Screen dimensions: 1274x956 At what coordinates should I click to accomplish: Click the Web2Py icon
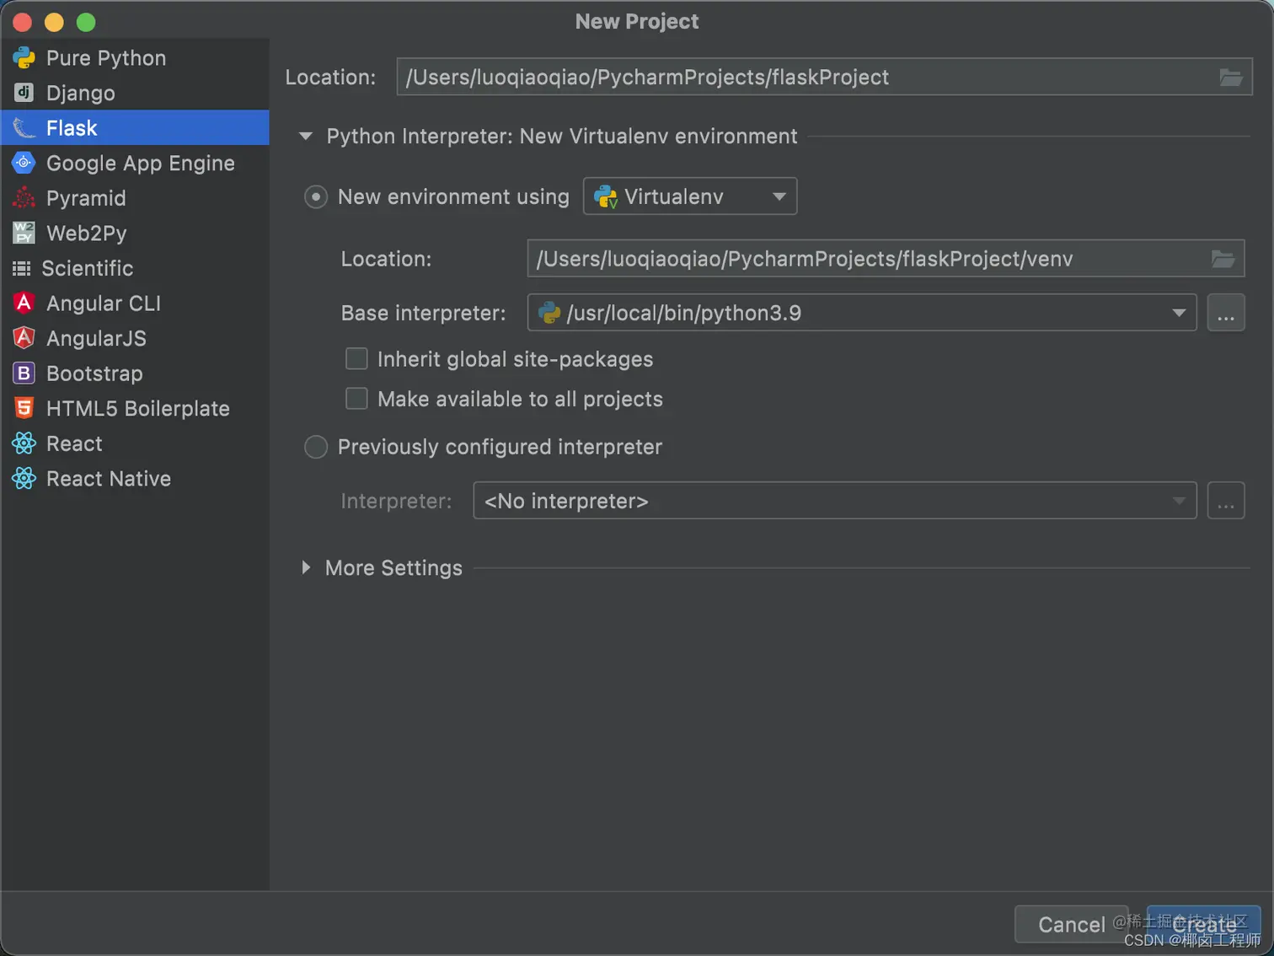pyautogui.click(x=24, y=233)
